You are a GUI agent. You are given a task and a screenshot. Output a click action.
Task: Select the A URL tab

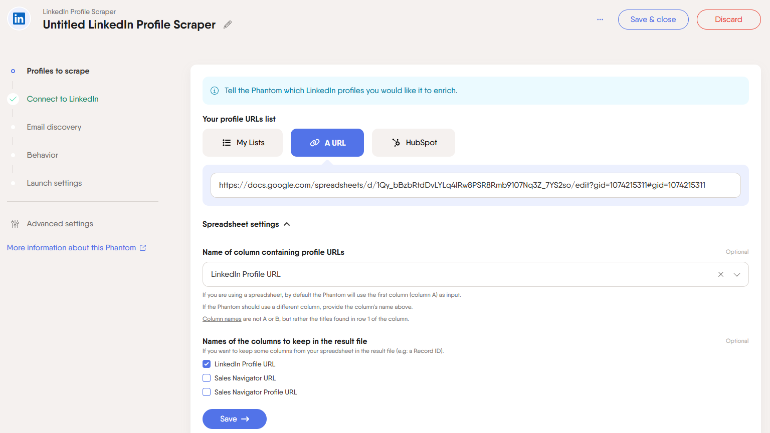327,143
